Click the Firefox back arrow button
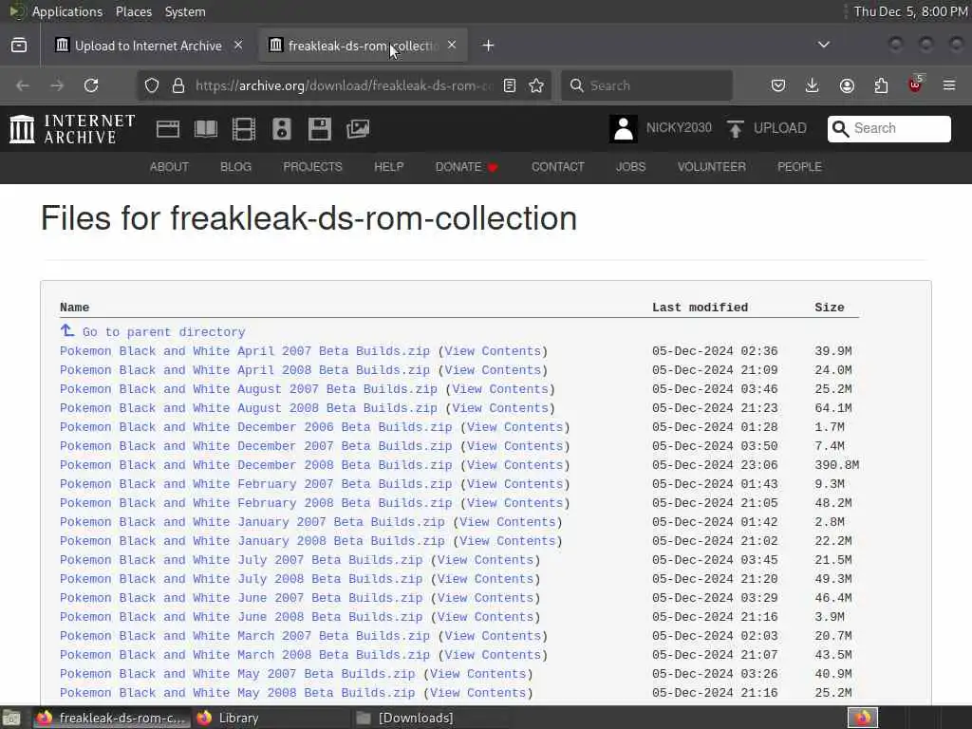This screenshot has height=729, width=972. pos(23,85)
